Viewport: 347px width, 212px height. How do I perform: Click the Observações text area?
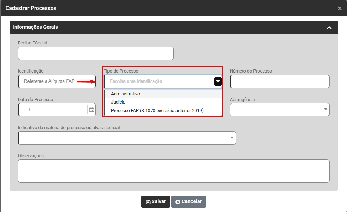coord(174,171)
